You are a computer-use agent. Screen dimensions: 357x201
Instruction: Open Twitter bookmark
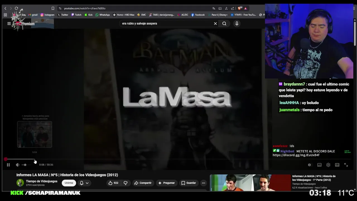pos(63,15)
